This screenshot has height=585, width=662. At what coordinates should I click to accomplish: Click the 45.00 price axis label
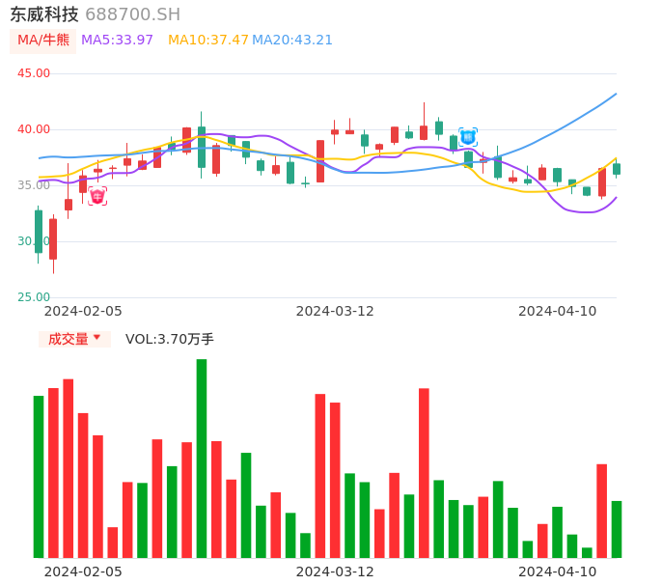[x=34, y=73]
